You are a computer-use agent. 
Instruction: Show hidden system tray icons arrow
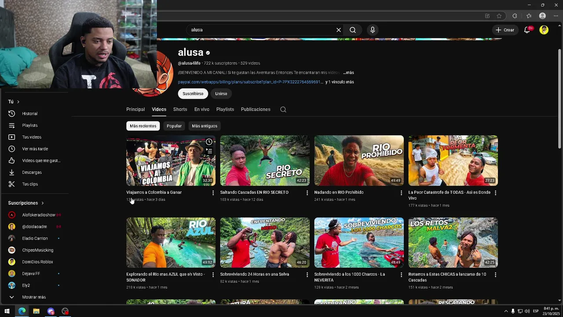click(506, 311)
